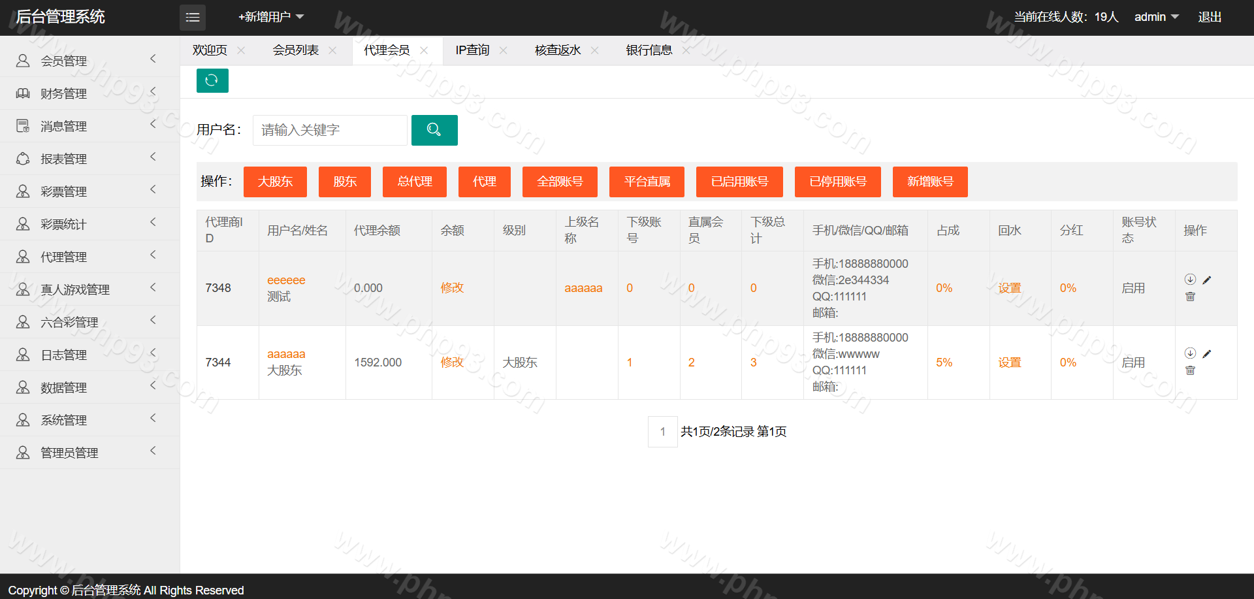Toggle the sidebar hamburger menu icon
Image resolution: width=1254 pixels, height=599 pixels.
click(193, 18)
